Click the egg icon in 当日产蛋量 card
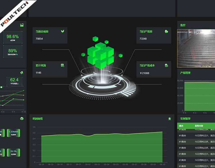This screenshot has width=215, height=168. tap(166, 31)
